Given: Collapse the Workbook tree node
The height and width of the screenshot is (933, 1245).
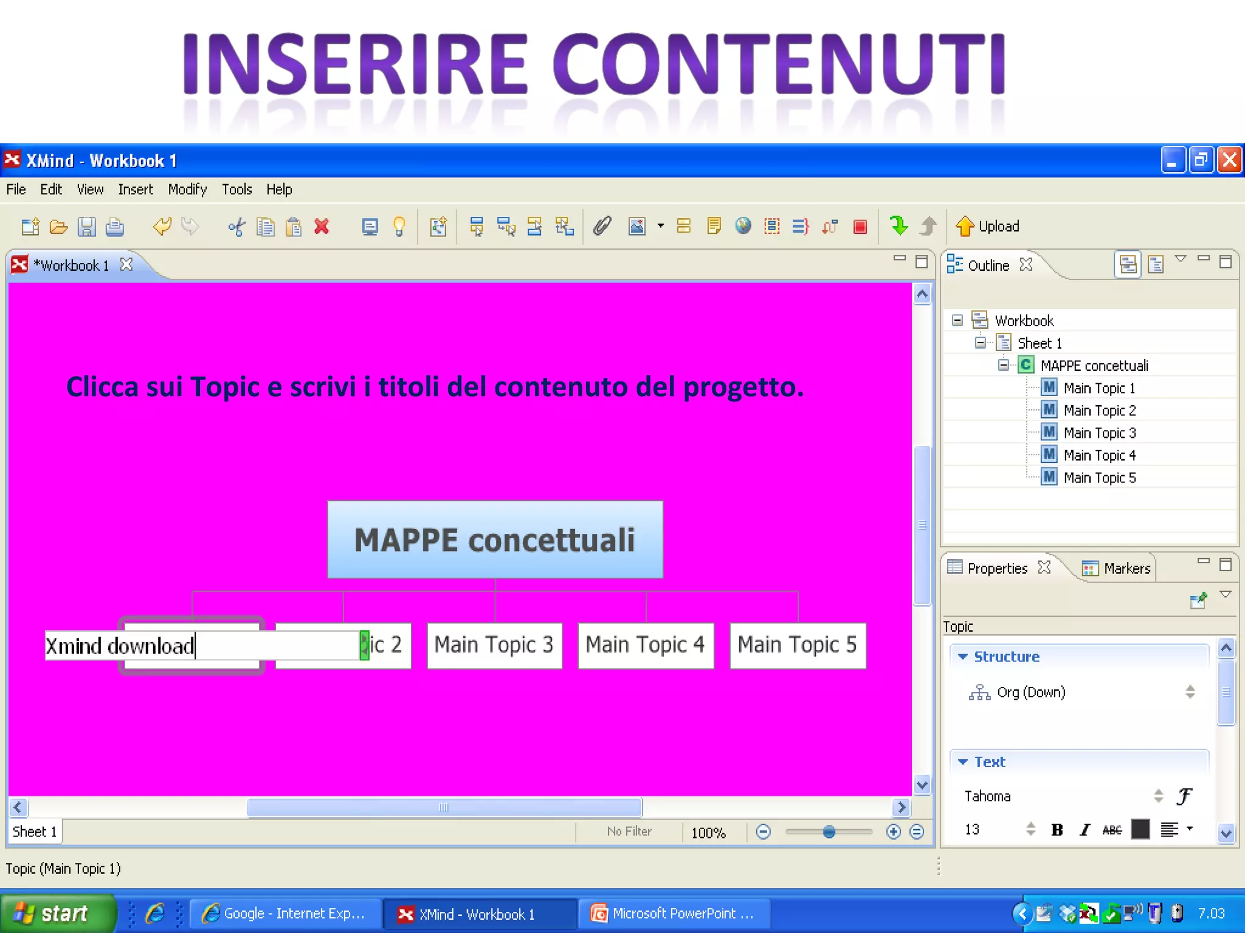Looking at the screenshot, I should click(x=957, y=320).
